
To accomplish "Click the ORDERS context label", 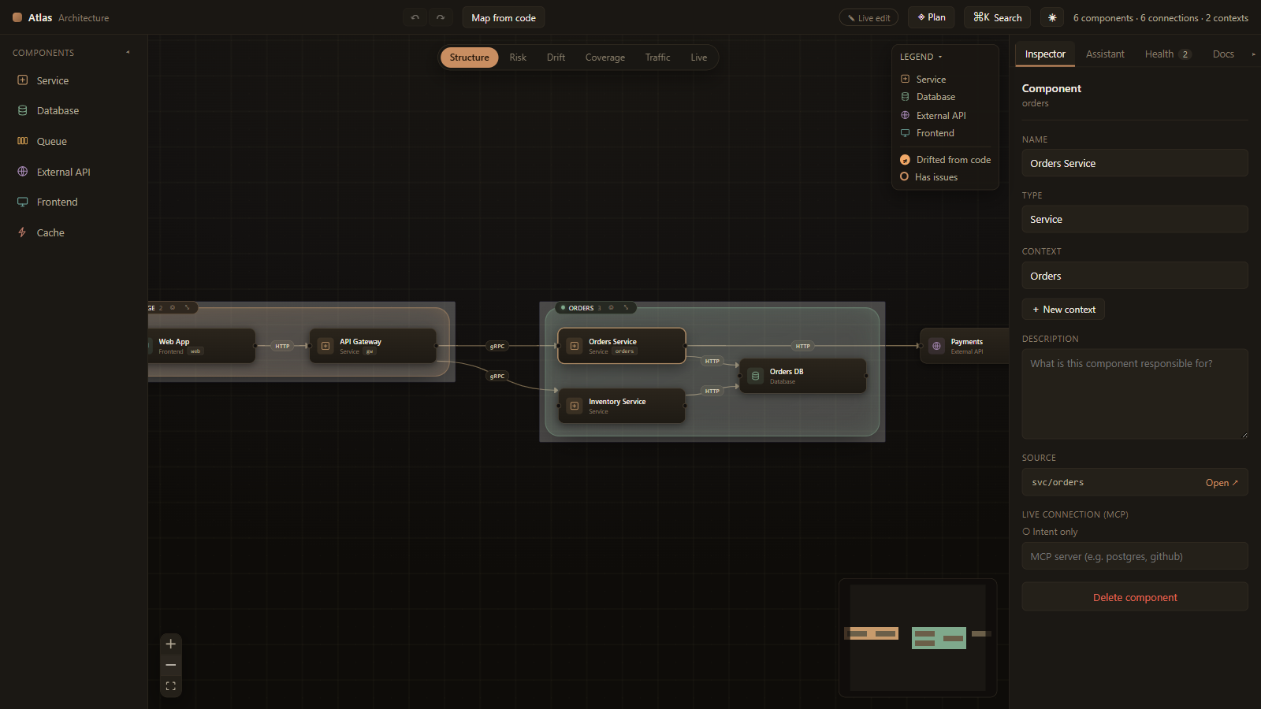I will (582, 308).
